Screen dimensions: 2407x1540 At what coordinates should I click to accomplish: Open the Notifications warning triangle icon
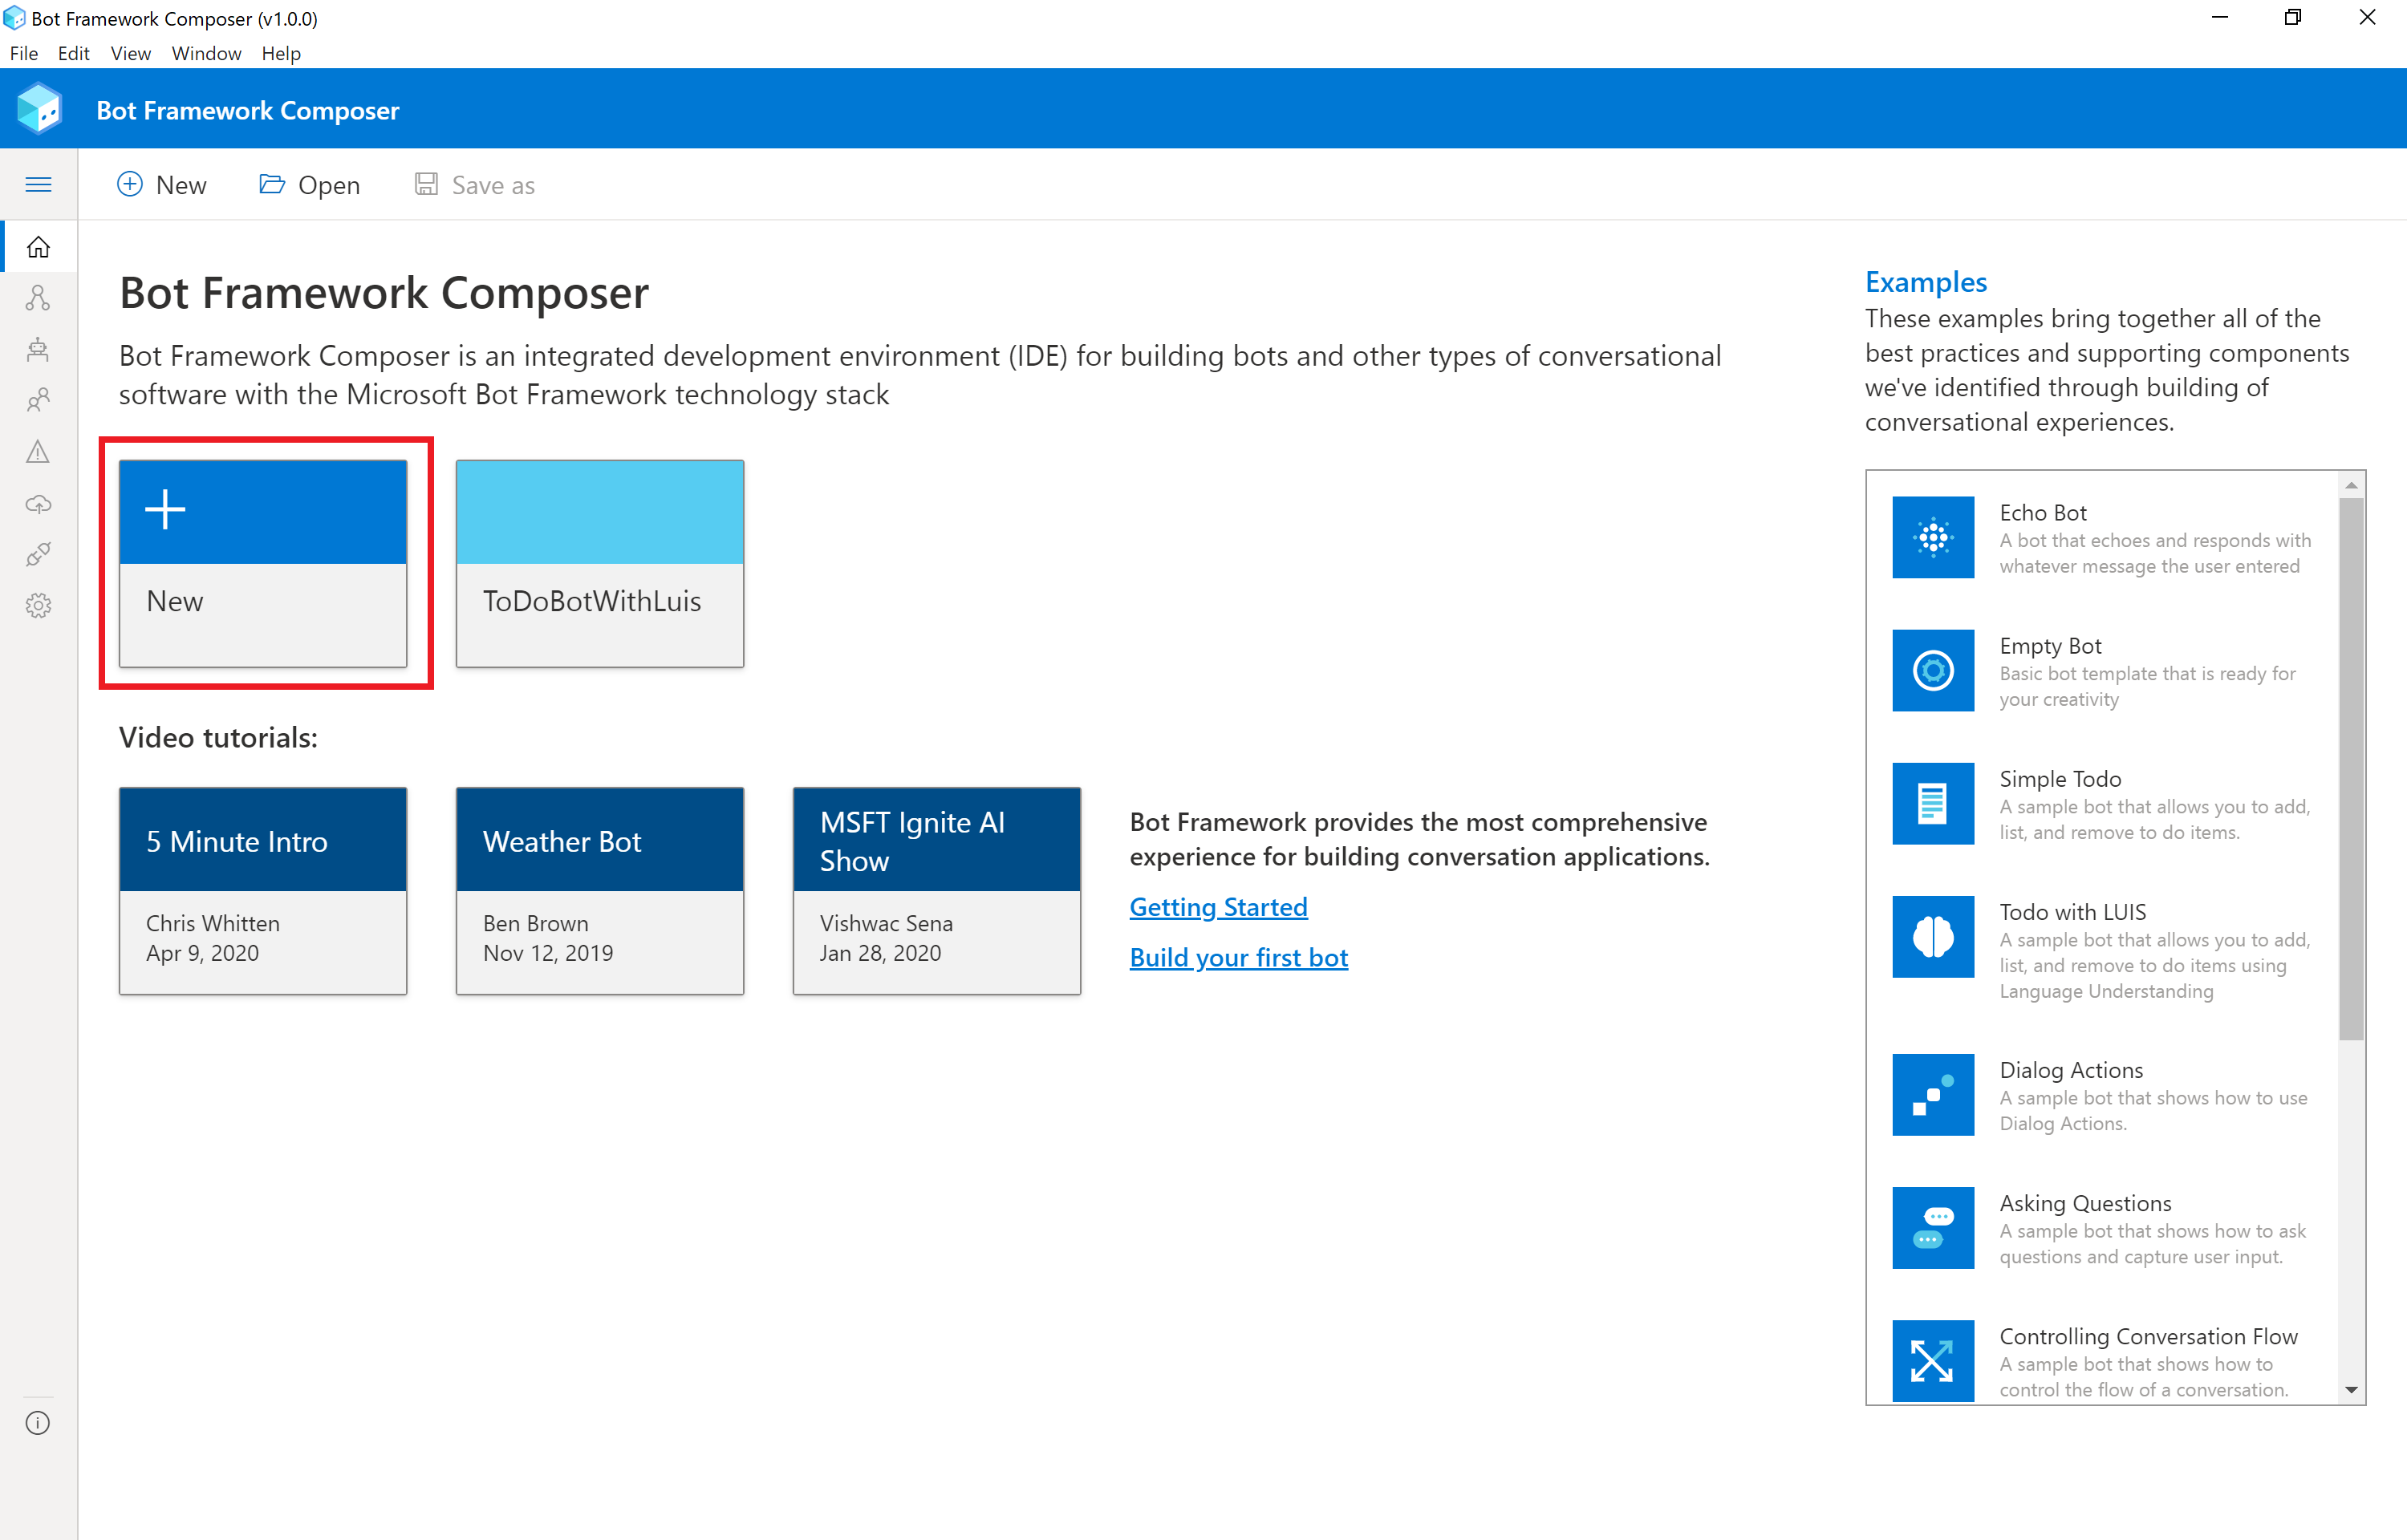point(38,452)
